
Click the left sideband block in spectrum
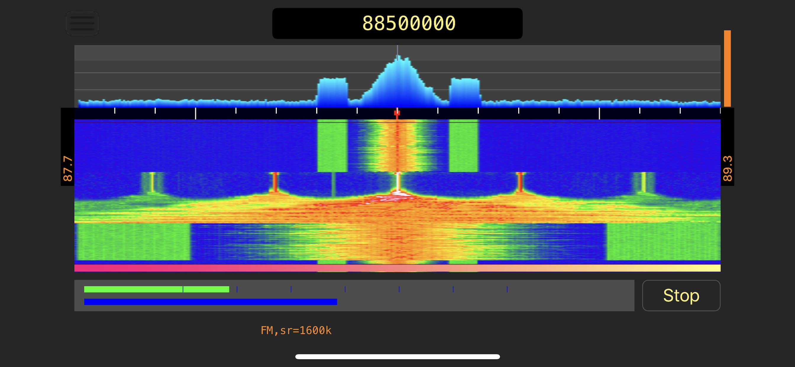[332, 92]
